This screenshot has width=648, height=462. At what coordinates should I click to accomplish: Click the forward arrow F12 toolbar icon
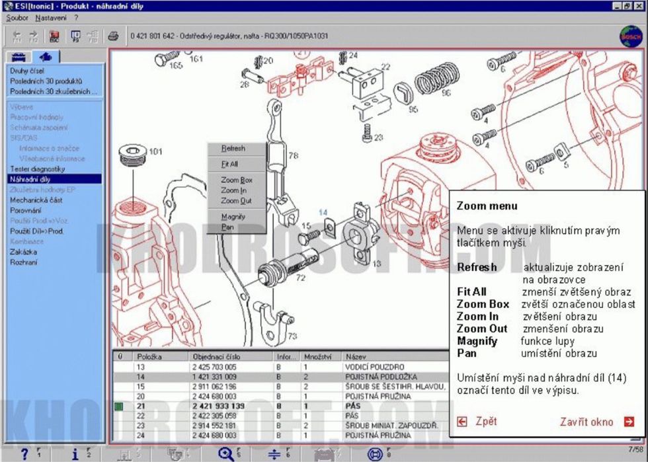pos(34,36)
